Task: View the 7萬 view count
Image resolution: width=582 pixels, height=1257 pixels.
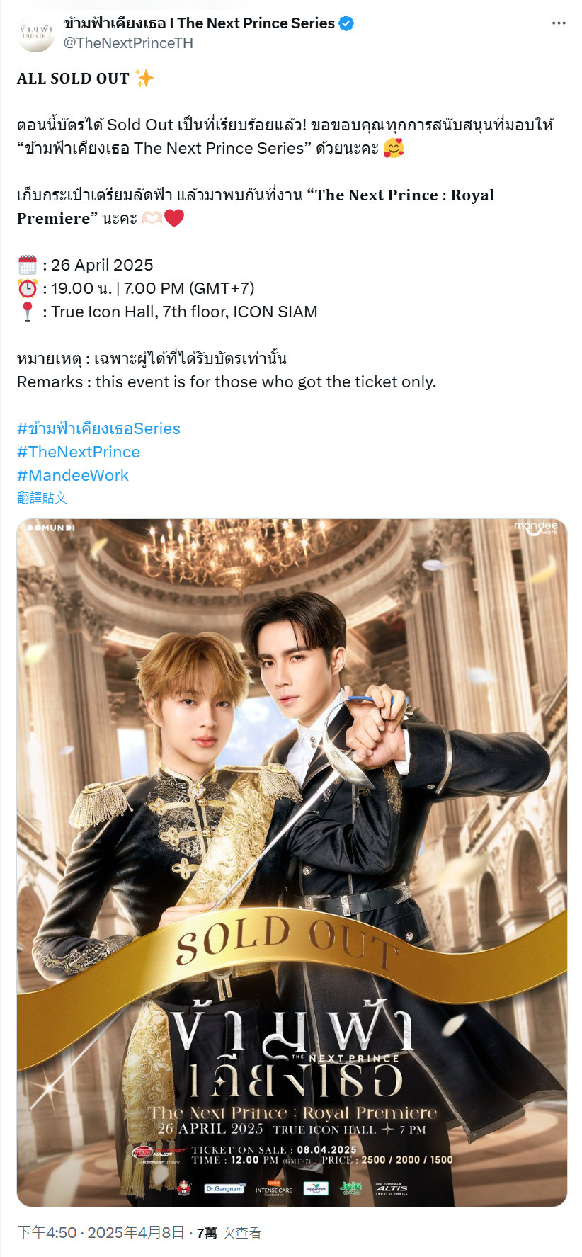Action: pyautogui.click(x=229, y=1233)
